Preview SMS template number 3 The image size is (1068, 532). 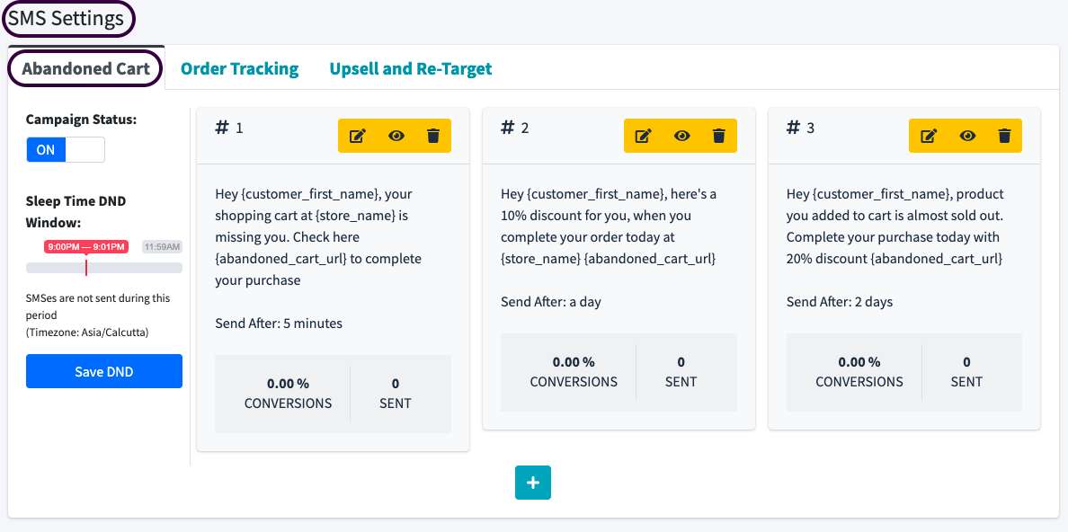coord(967,136)
